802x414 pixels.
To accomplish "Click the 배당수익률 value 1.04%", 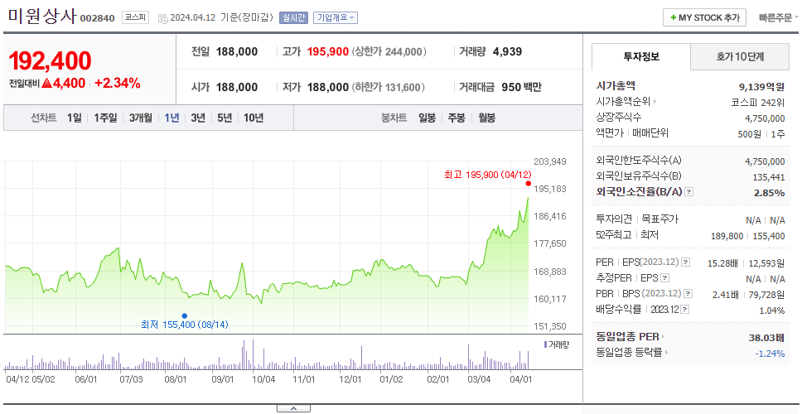I will (772, 310).
